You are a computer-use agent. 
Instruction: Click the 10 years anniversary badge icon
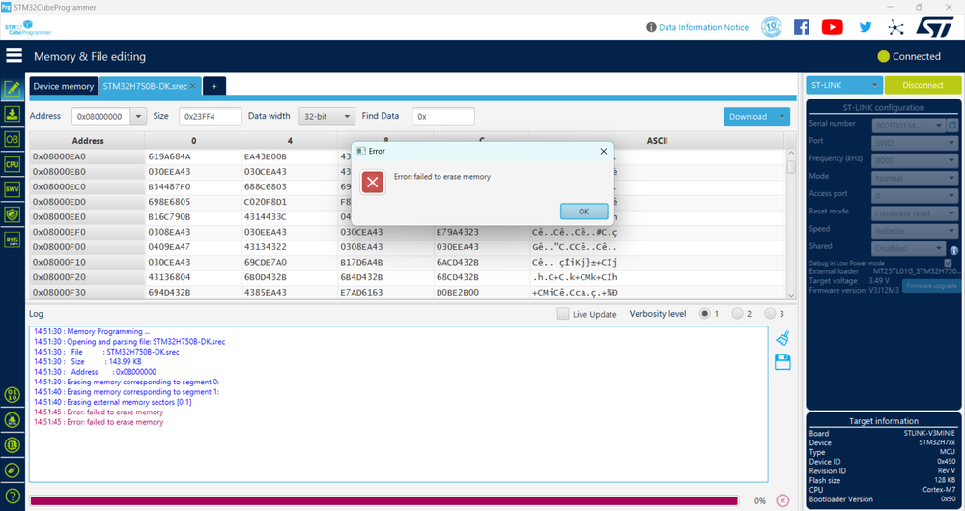point(771,27)
